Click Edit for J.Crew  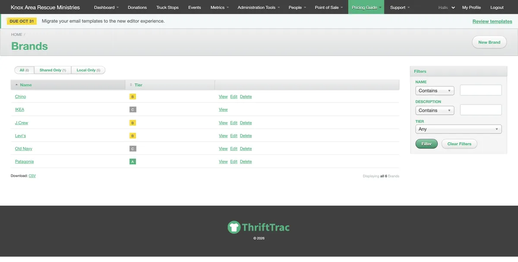point(234,123)
